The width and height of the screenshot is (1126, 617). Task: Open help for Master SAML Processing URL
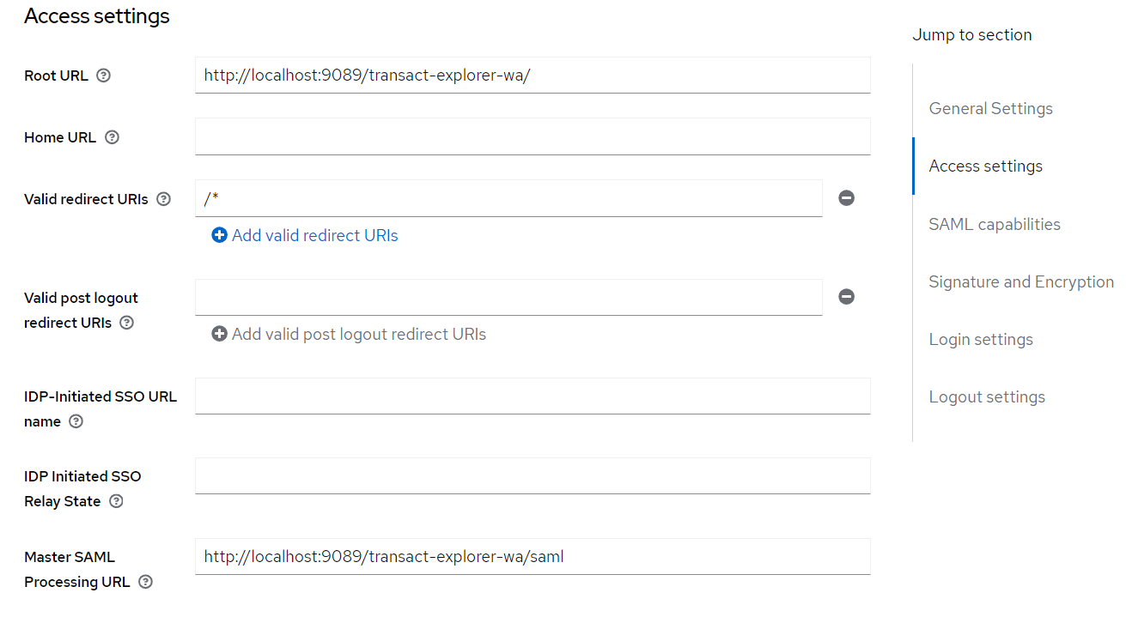tap(146, 582)
